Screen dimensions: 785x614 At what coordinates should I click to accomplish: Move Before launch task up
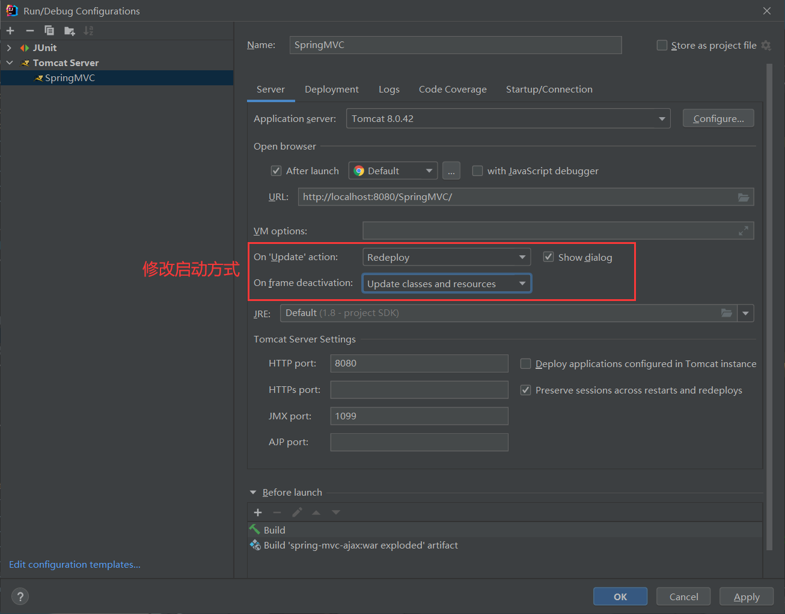coord(316,512)
